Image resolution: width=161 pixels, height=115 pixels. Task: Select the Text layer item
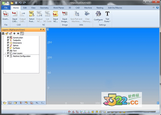pos(15,51)
